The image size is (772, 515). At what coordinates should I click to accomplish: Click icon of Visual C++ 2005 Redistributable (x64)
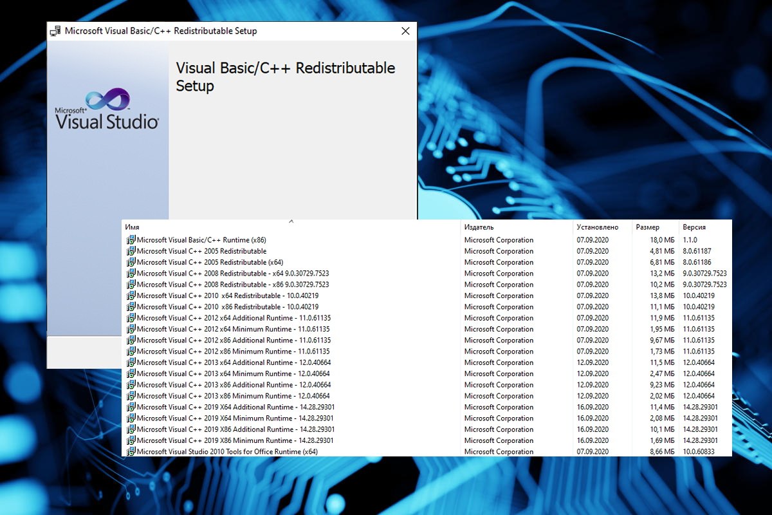pyautogui.click(x=131, y=262)
